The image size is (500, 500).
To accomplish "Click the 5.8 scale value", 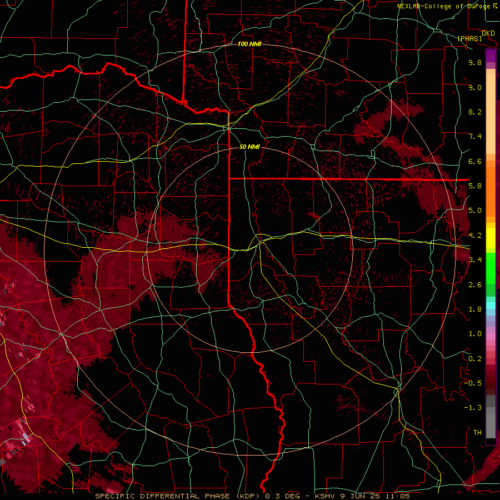I will 475,186.
